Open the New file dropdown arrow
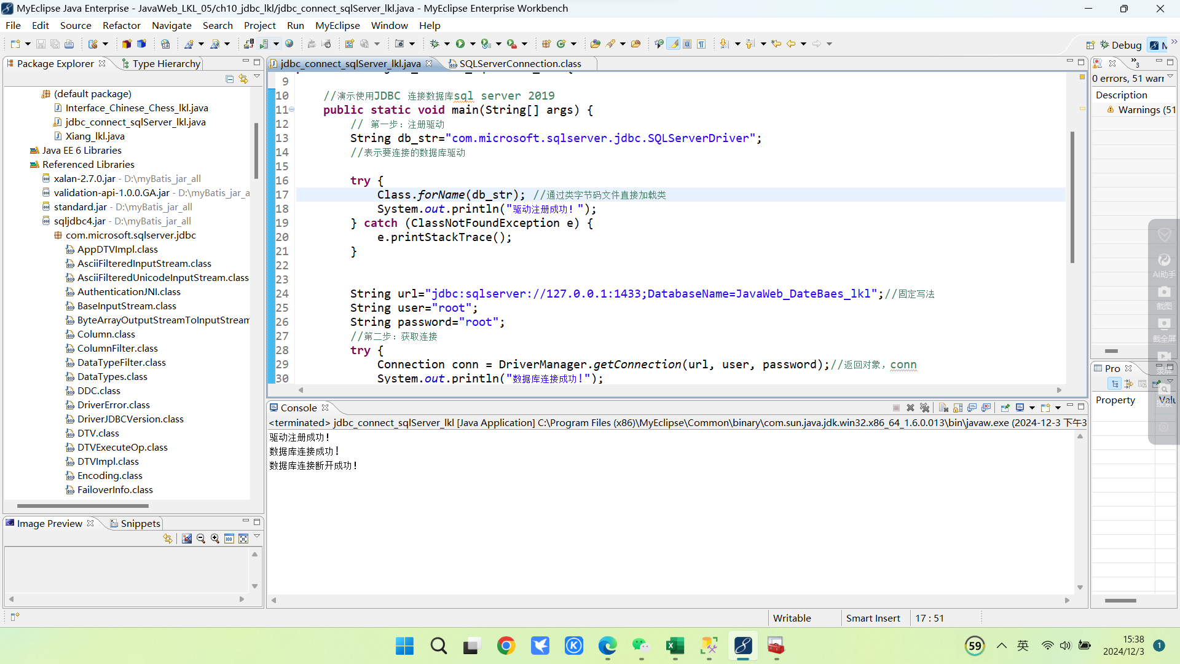Image resolution: width=1180 pixels, height=664 pixels. tap(28, 44)
